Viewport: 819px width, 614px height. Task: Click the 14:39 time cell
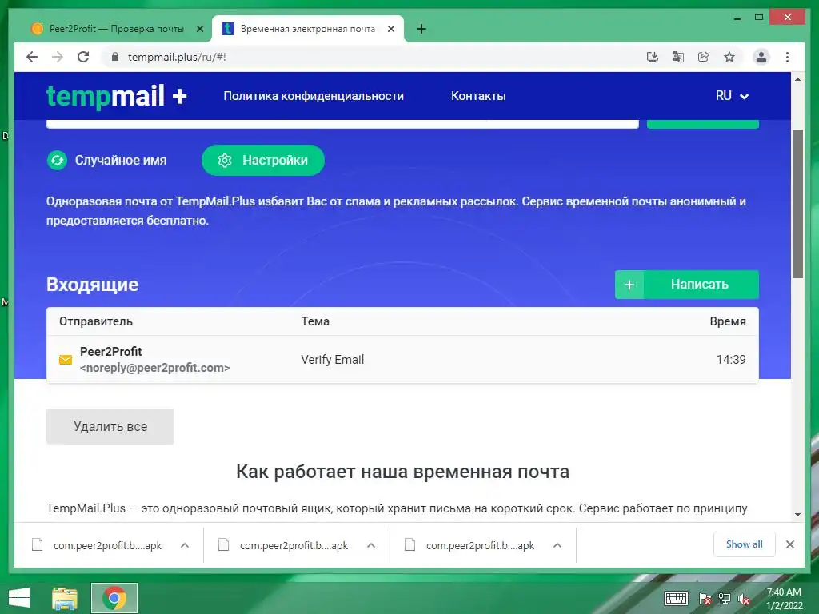[731, 359]
